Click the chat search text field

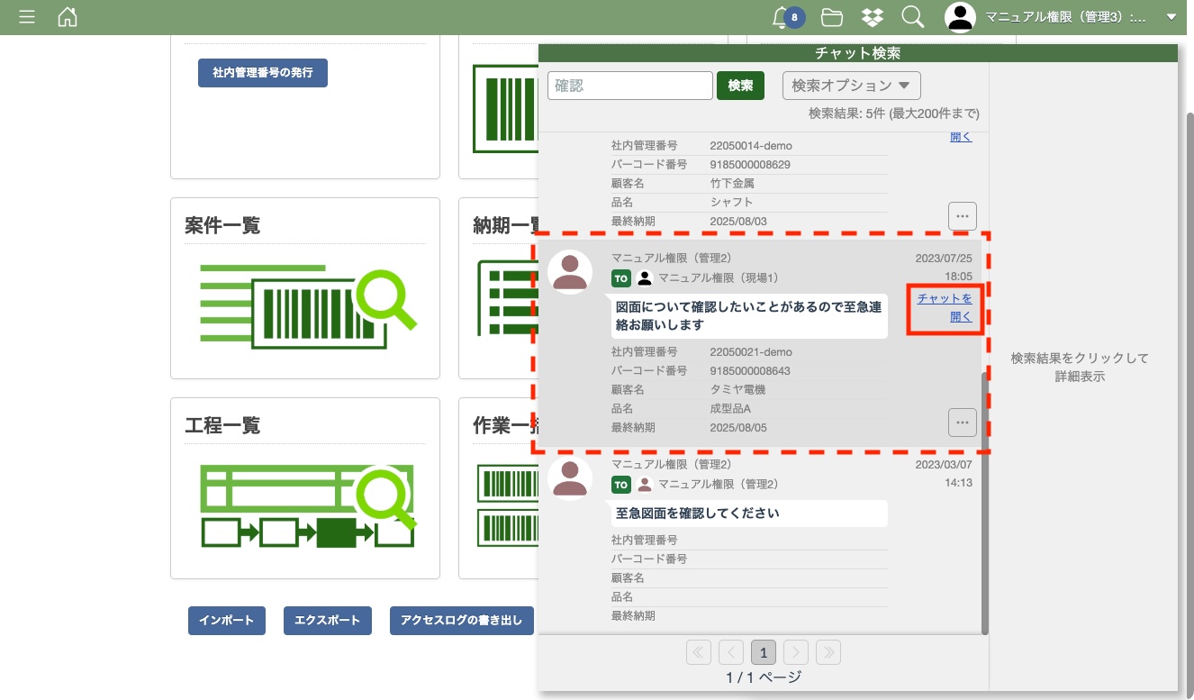[x=630, y=86]
